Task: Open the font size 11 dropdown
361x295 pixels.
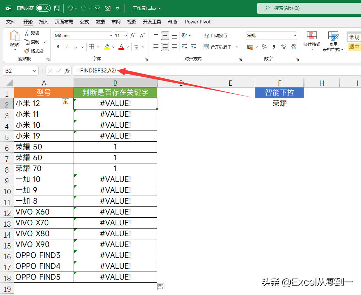Action: pos(125,36)
